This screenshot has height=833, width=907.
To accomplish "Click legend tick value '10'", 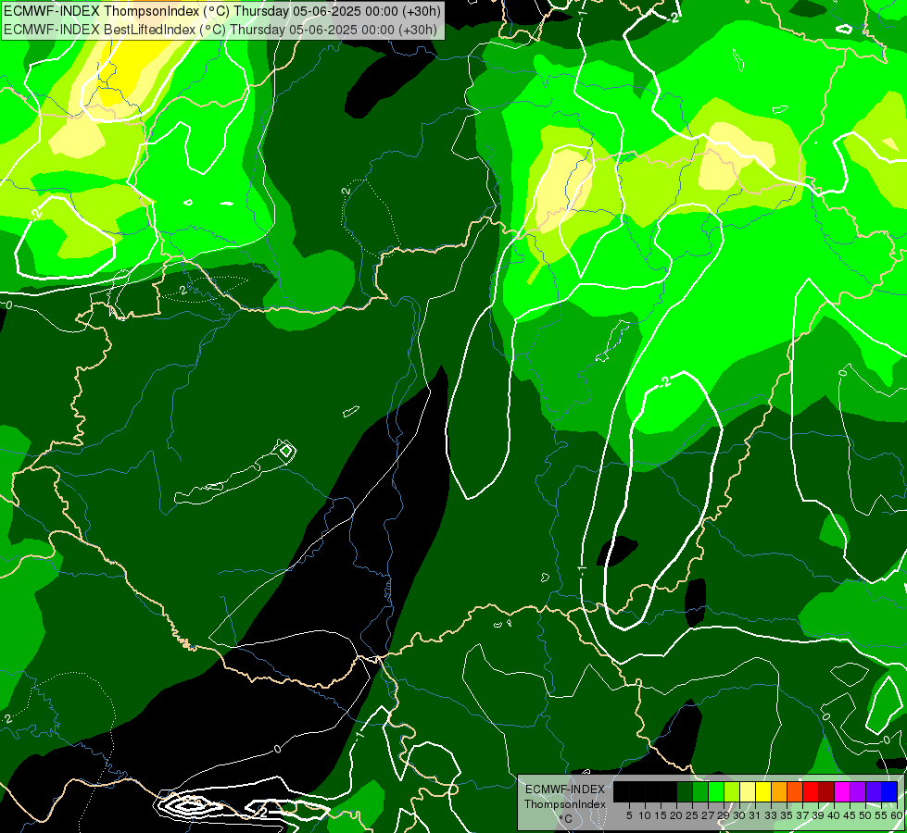I will (645, 815).
